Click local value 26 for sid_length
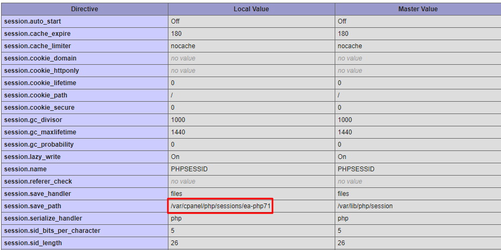 (174, 243)
